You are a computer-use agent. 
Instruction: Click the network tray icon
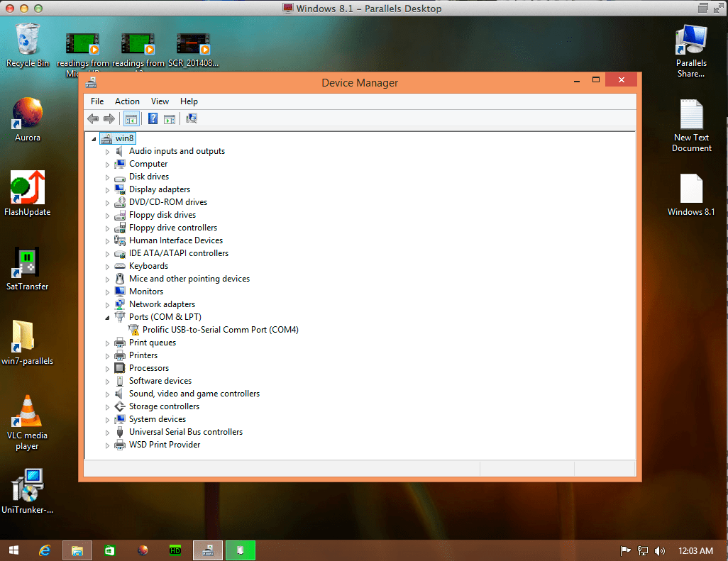point(643,551)
